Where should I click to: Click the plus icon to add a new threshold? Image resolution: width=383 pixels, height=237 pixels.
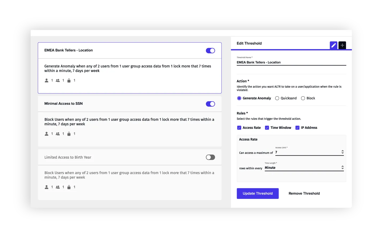342,45
